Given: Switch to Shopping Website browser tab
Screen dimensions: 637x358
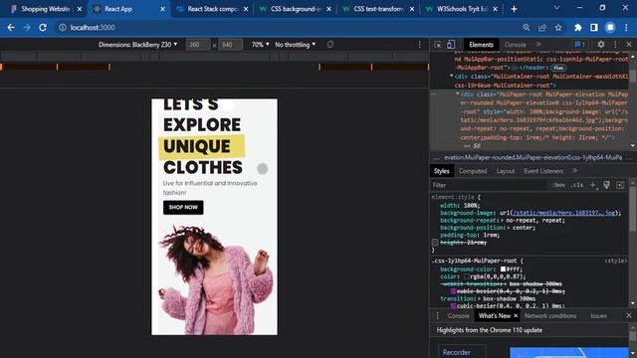Looking at the screenshot, I should 45,9.
